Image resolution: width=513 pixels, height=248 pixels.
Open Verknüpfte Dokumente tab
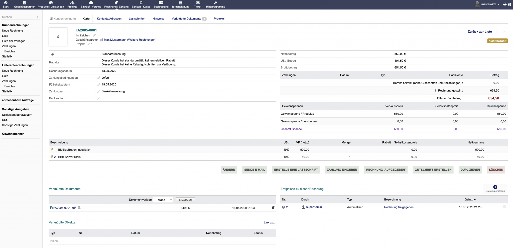(189, 19)
